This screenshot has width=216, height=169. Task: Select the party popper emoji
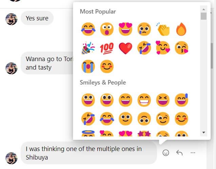click(x=88, y=48)
